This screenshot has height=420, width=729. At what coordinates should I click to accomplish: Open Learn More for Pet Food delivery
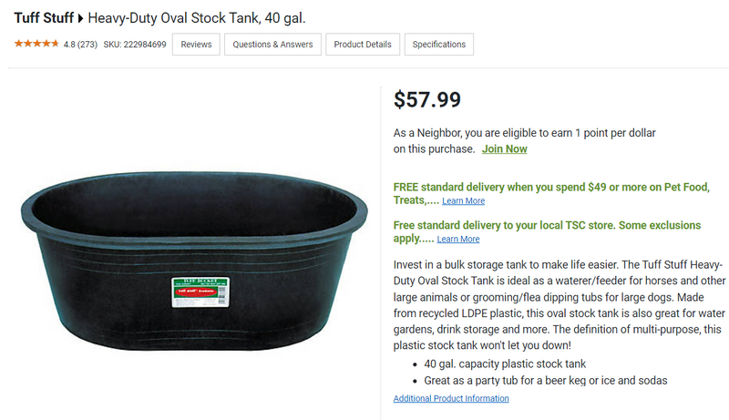point(463,201)
